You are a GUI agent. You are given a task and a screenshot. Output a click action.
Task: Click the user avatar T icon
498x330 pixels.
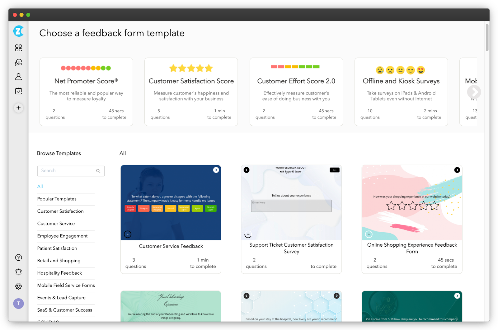tap(19, 304)
